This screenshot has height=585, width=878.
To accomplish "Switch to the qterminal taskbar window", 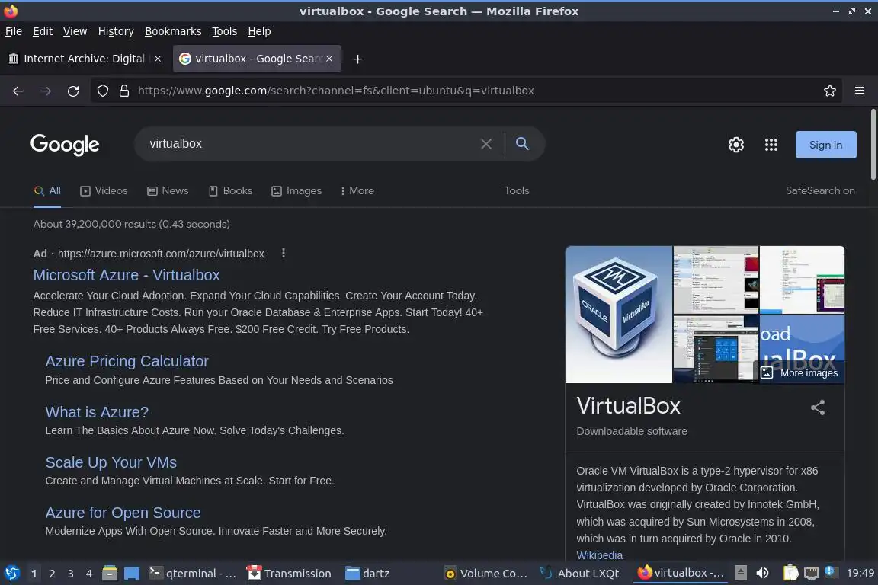I will 193,574.
